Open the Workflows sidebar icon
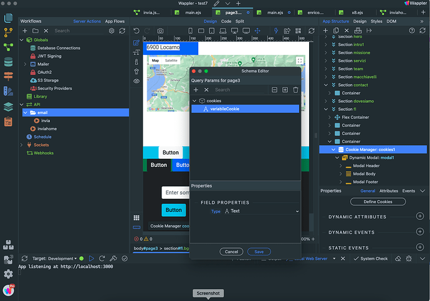 [8, 47]
